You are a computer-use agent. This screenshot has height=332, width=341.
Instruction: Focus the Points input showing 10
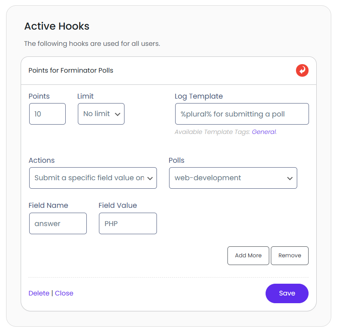47,114
